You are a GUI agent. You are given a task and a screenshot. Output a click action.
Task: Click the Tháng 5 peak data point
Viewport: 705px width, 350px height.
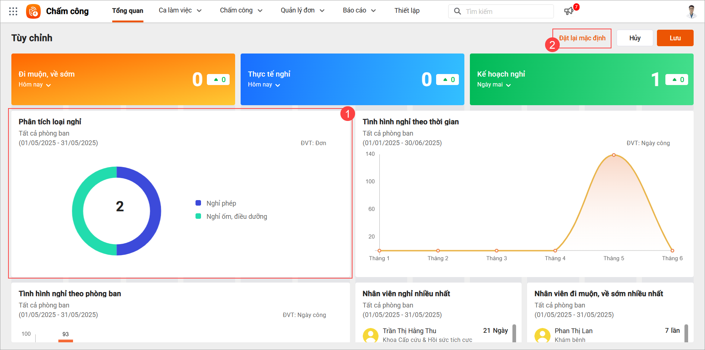coord(614,155)
